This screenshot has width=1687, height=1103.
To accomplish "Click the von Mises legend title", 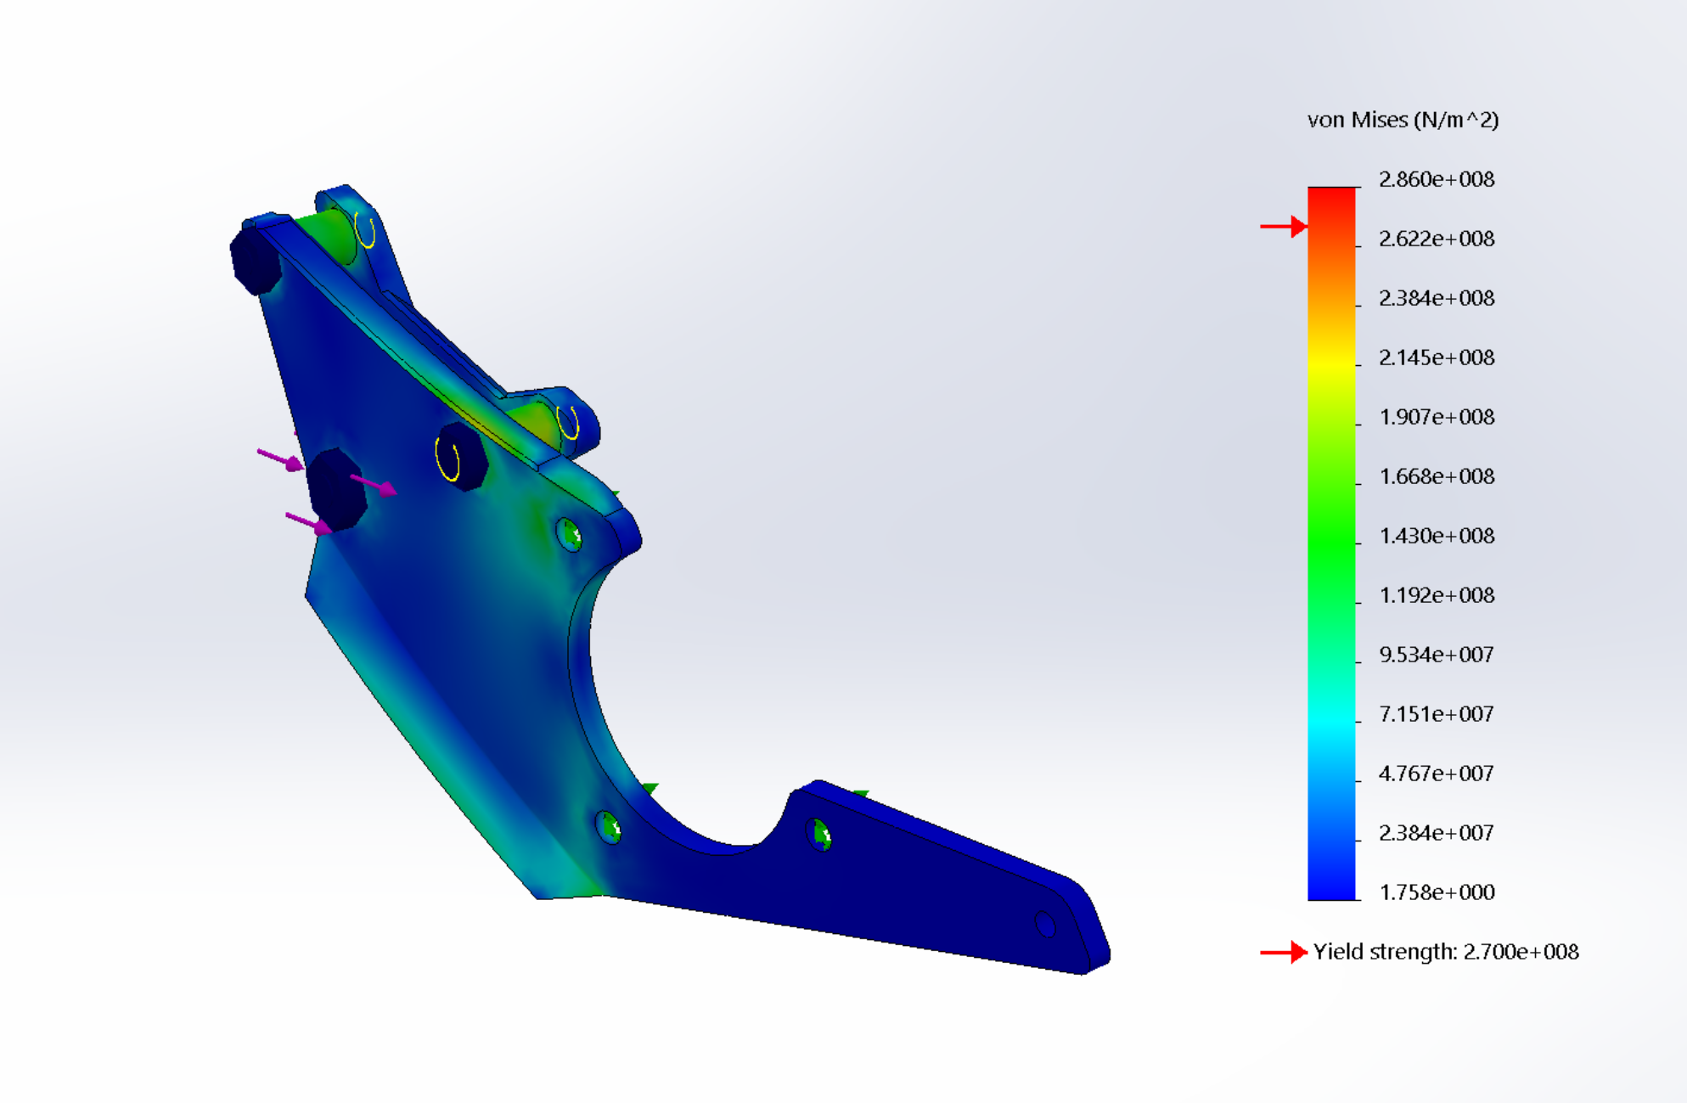I will pos(1403,120).
